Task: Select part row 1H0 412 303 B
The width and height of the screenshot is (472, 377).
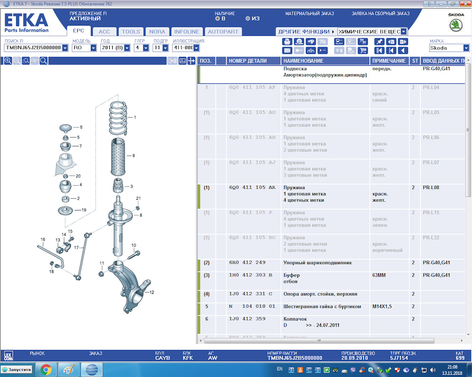Action: [332, 281]
